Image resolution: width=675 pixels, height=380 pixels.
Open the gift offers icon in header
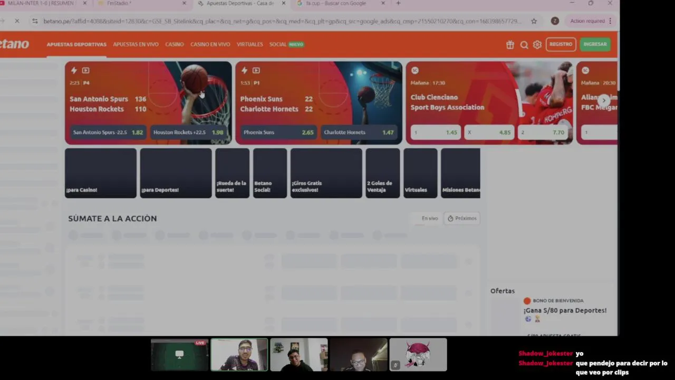[510, 45]
